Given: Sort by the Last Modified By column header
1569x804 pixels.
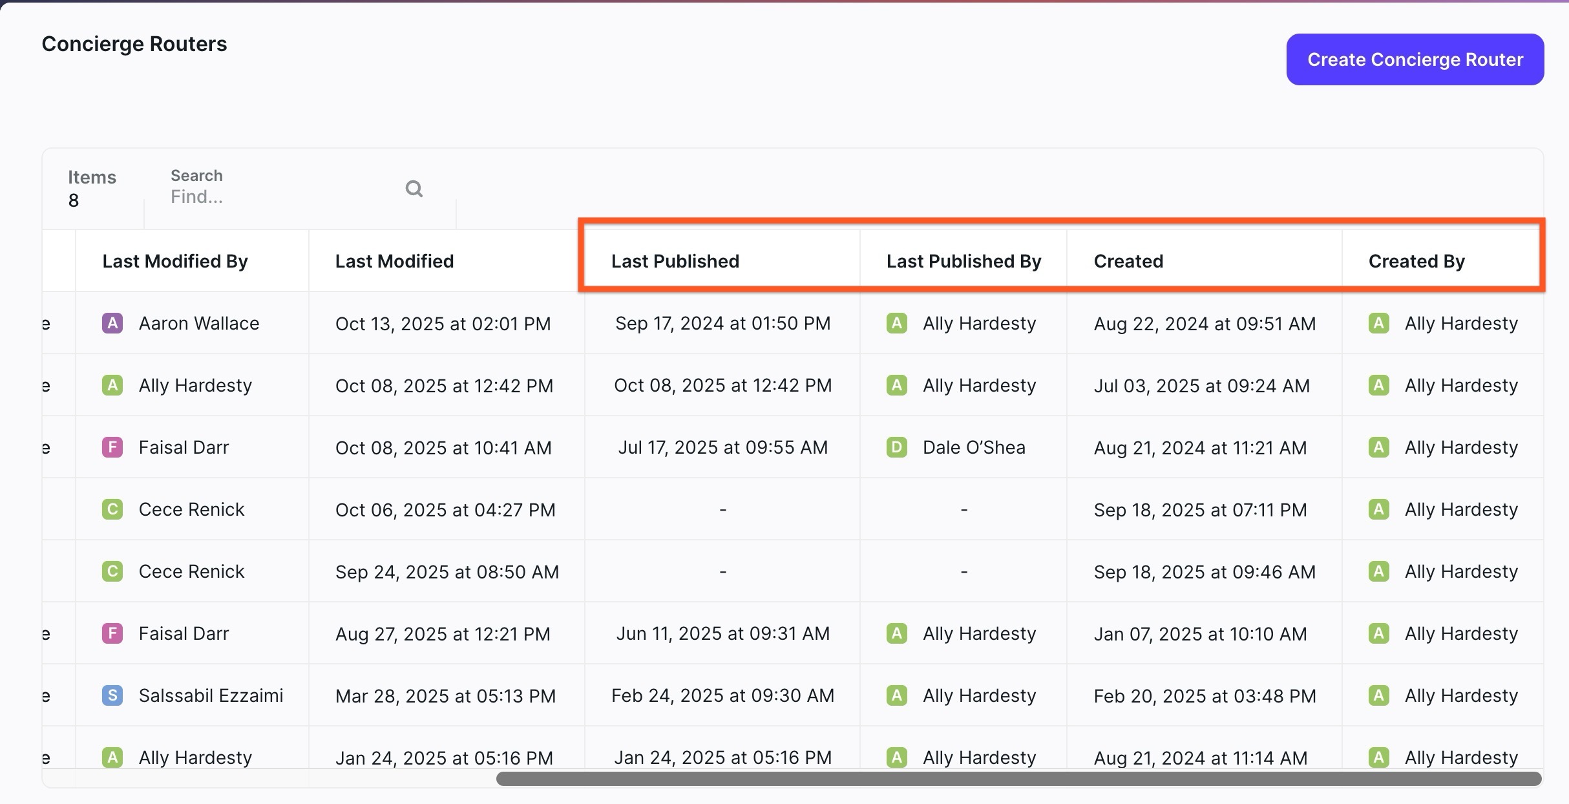Looking at the screenshot, I should coord(175,261).
